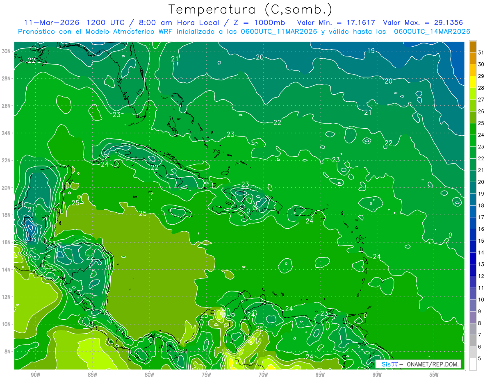Click the '65W' longitude axis label
The width and height of the screenshot is (492, 380).
point(320,375)
